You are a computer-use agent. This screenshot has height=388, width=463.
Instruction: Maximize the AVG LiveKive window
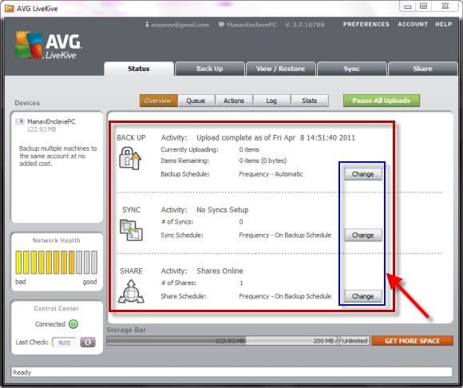pos(423,6)
